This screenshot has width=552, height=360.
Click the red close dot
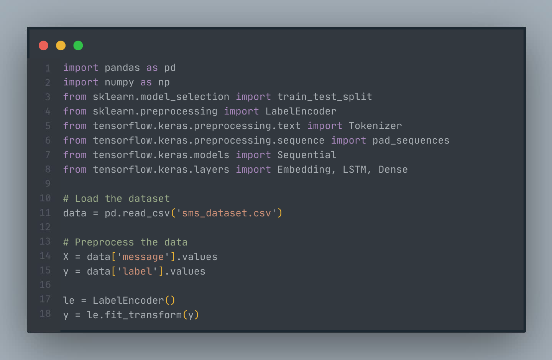point(44,46)
